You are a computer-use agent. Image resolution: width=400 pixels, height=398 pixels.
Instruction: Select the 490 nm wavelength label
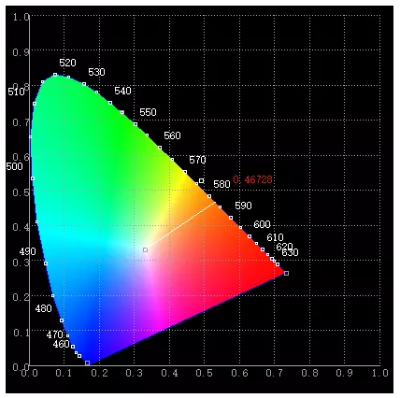pos(27,251)
